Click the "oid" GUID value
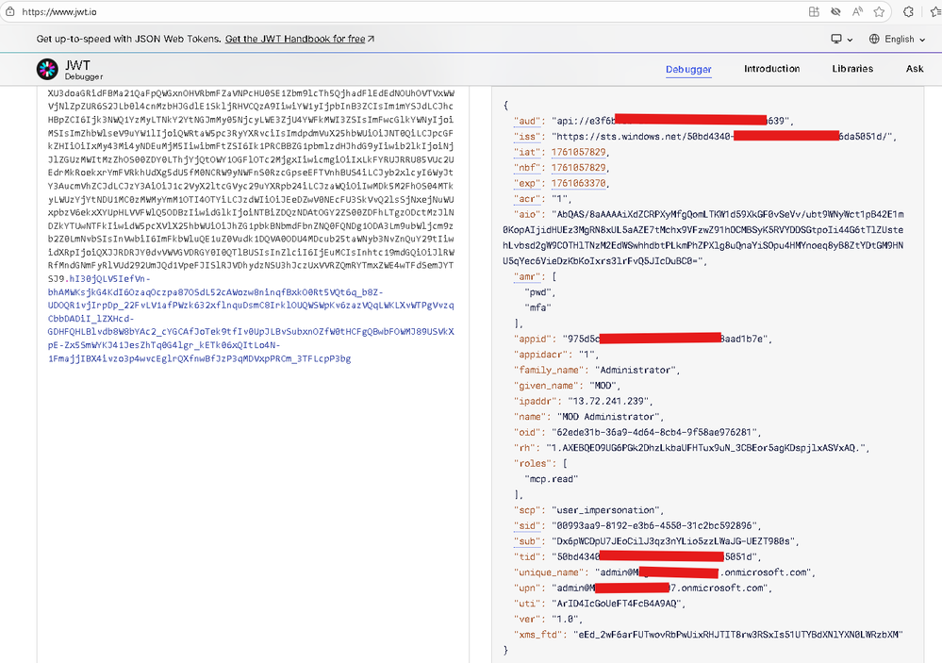Viewport: 942px width, 663px height. (x=654, y=432)
